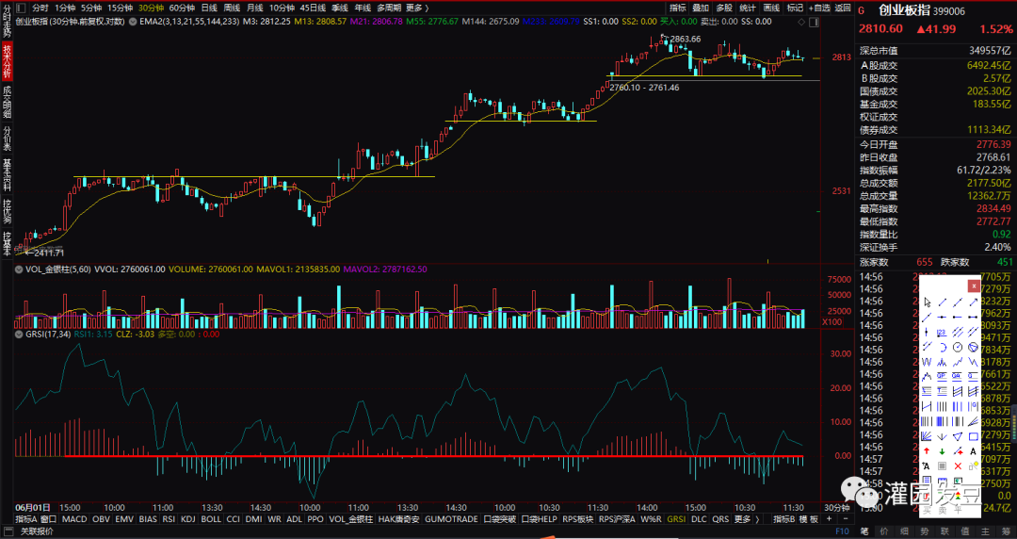
Task: Select the circumscribed circle polygon tool
Action: tap(973, 347)
